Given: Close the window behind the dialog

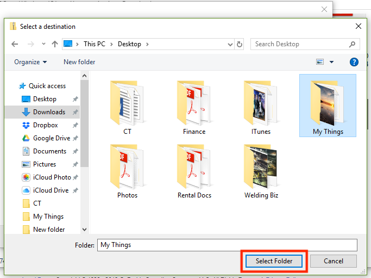Looking at the screenshot, I should 324,9.
